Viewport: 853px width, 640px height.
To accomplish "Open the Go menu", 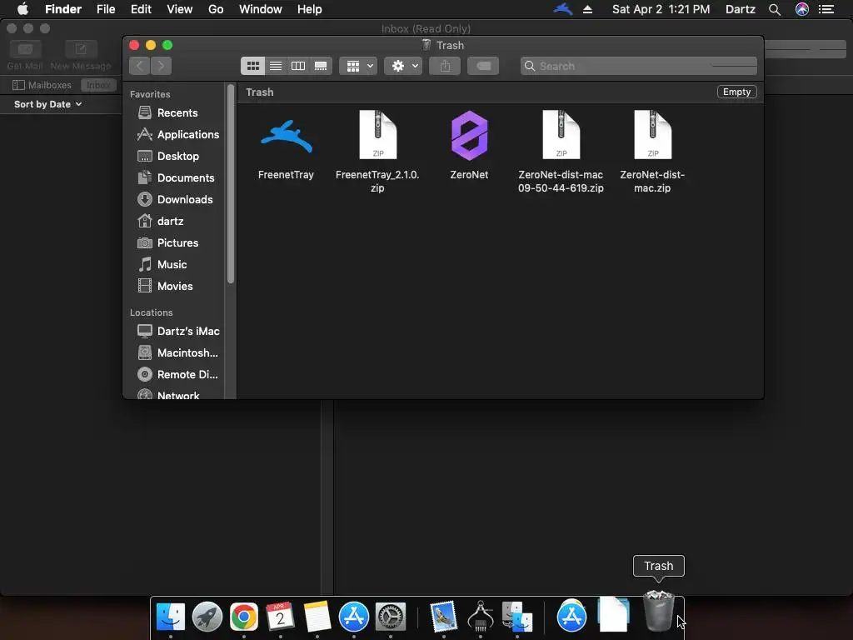I will (216, 9).
